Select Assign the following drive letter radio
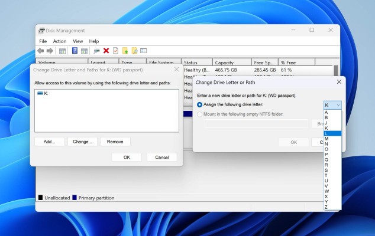The width and height of the screenshot is (375, 236). pyautogui.click(x=199, y=104)
